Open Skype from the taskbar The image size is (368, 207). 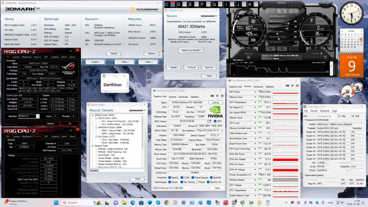click(x=158, y=202)
